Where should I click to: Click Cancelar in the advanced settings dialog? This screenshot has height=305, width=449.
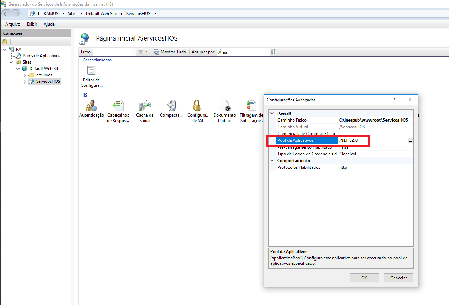coord(399,278)
